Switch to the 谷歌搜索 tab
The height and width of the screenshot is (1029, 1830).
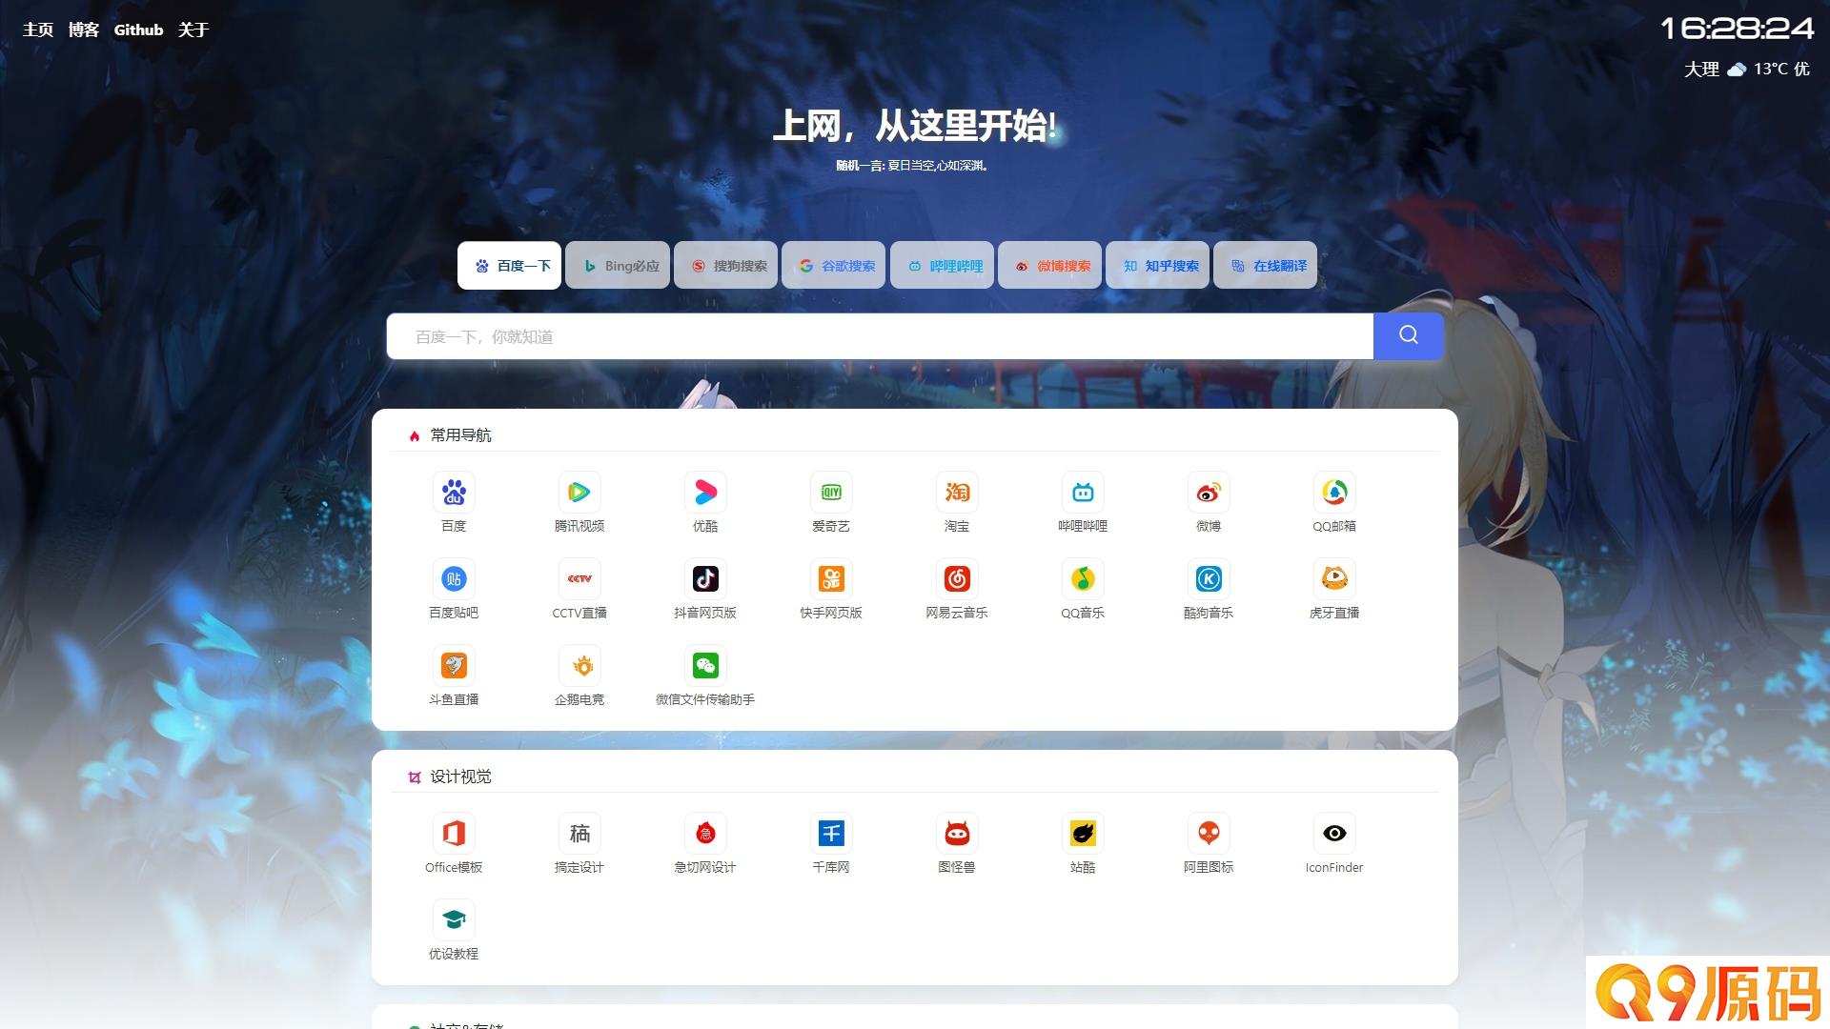pos(834,266)
